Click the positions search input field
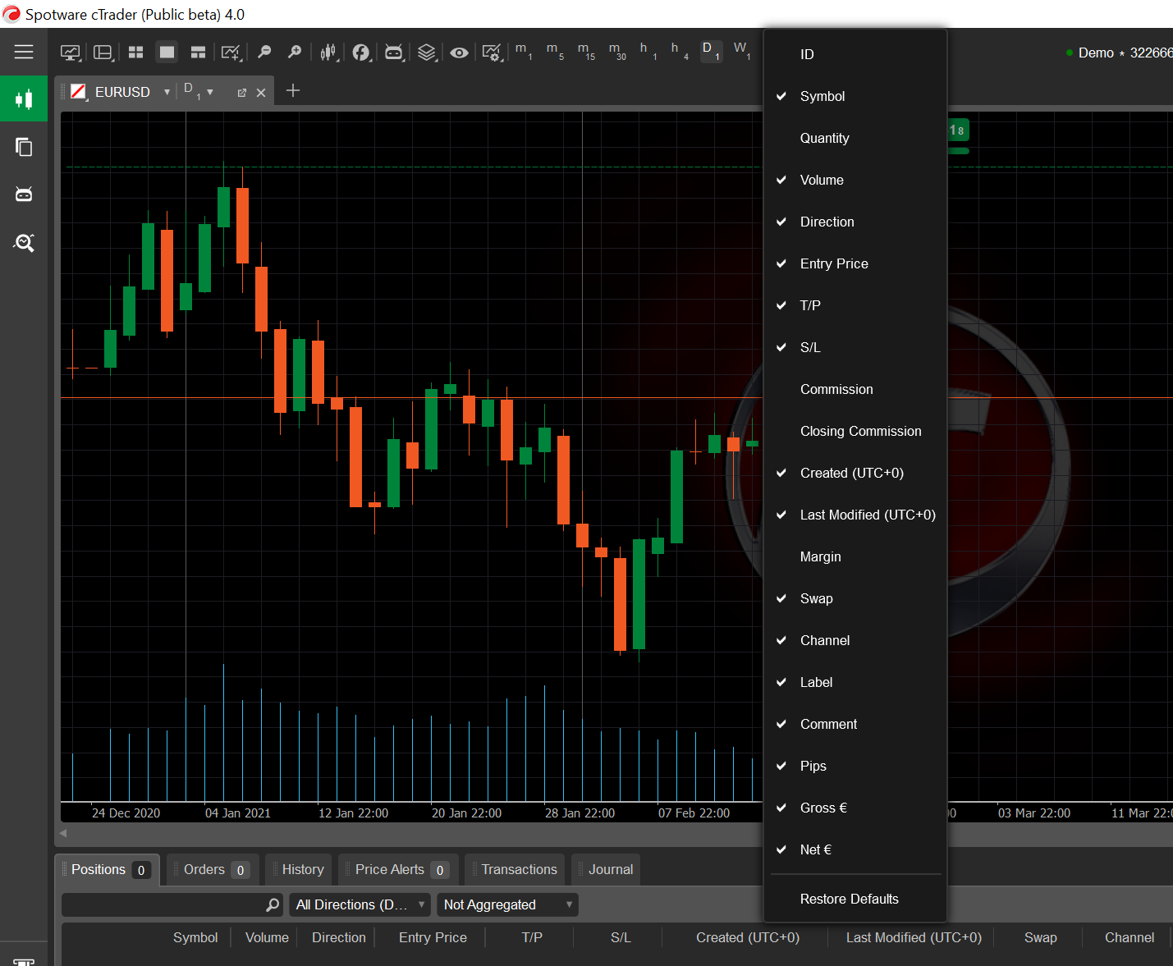1173x966 pixels. (164, 904)
